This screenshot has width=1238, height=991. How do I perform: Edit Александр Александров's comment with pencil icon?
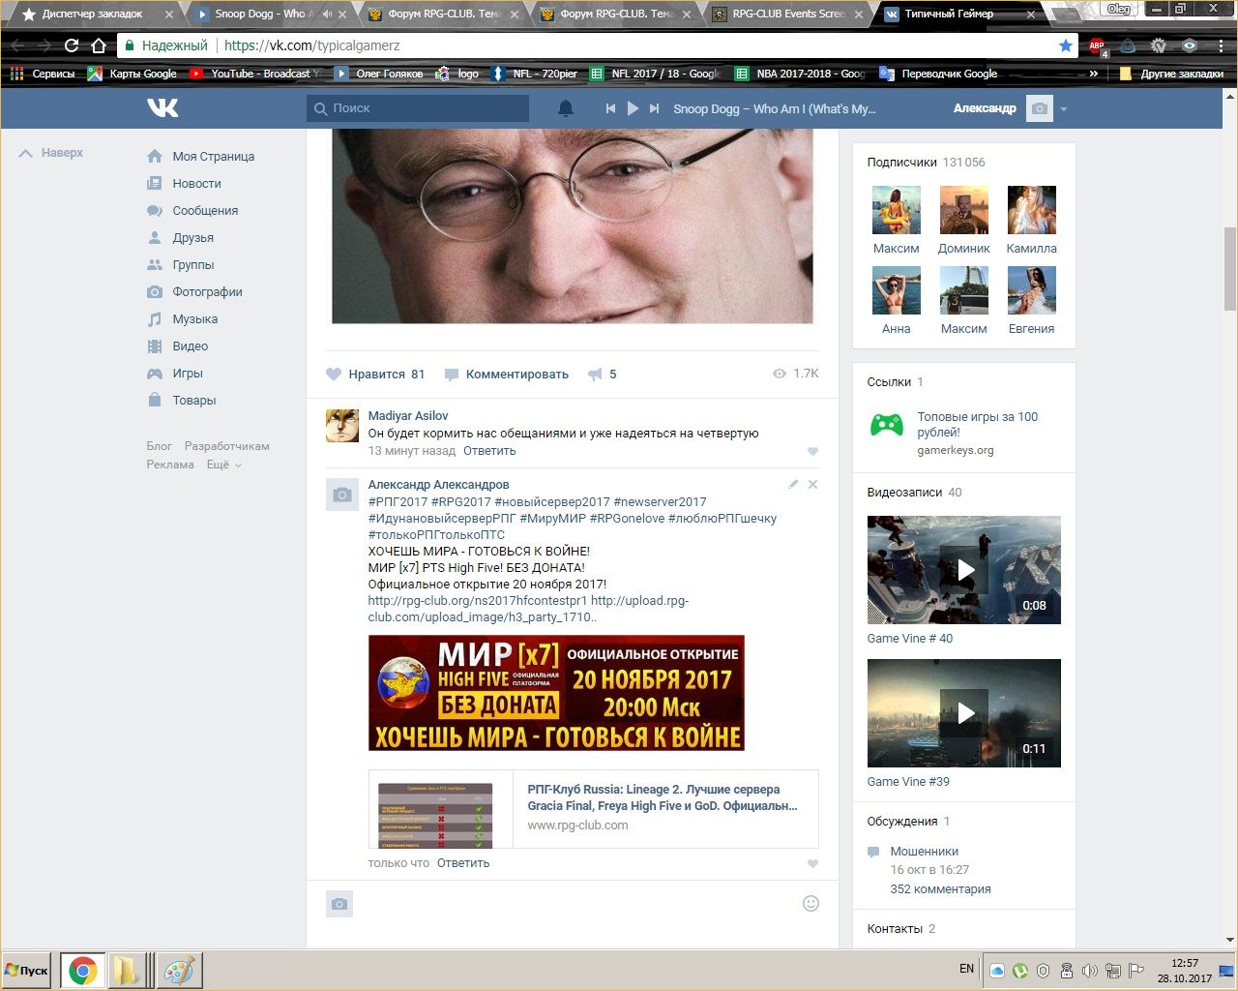(793, 484)
